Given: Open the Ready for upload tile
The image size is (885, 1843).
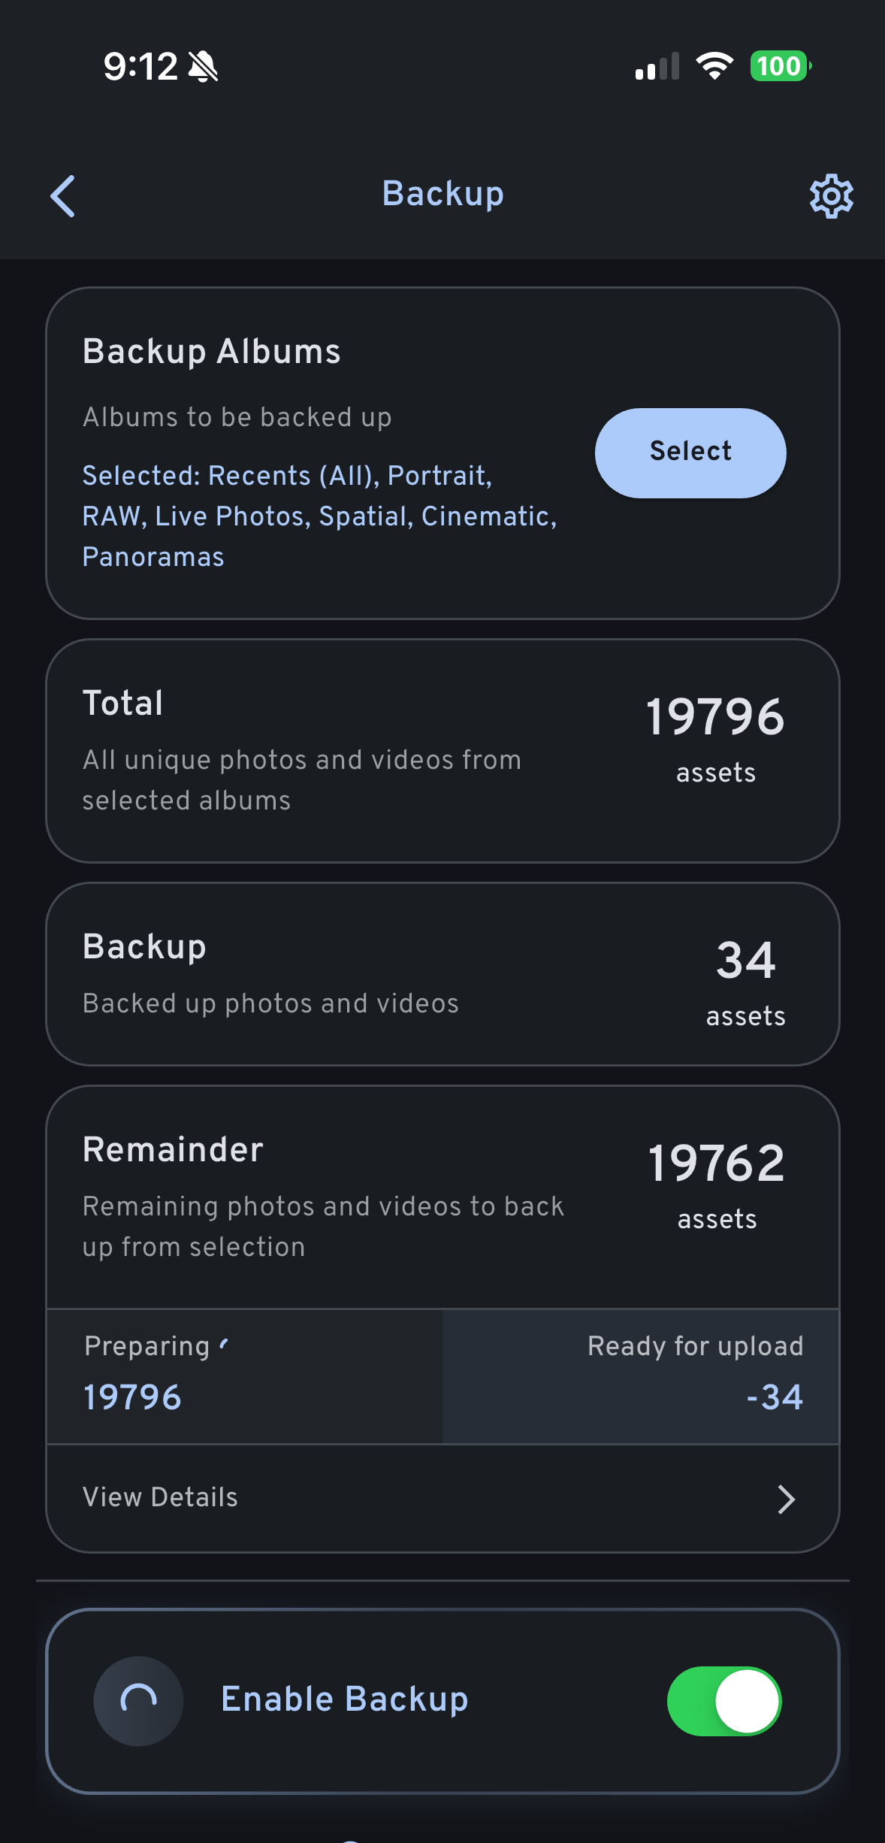Looking at the screenshot, I should click(x=640, y=1376).
